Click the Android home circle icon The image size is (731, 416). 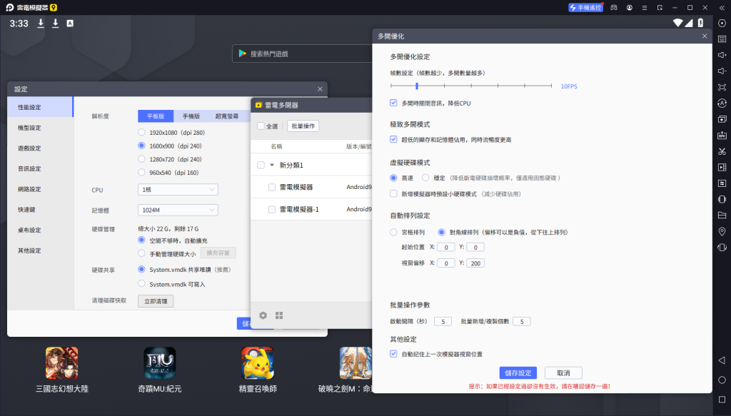(722, 380)
